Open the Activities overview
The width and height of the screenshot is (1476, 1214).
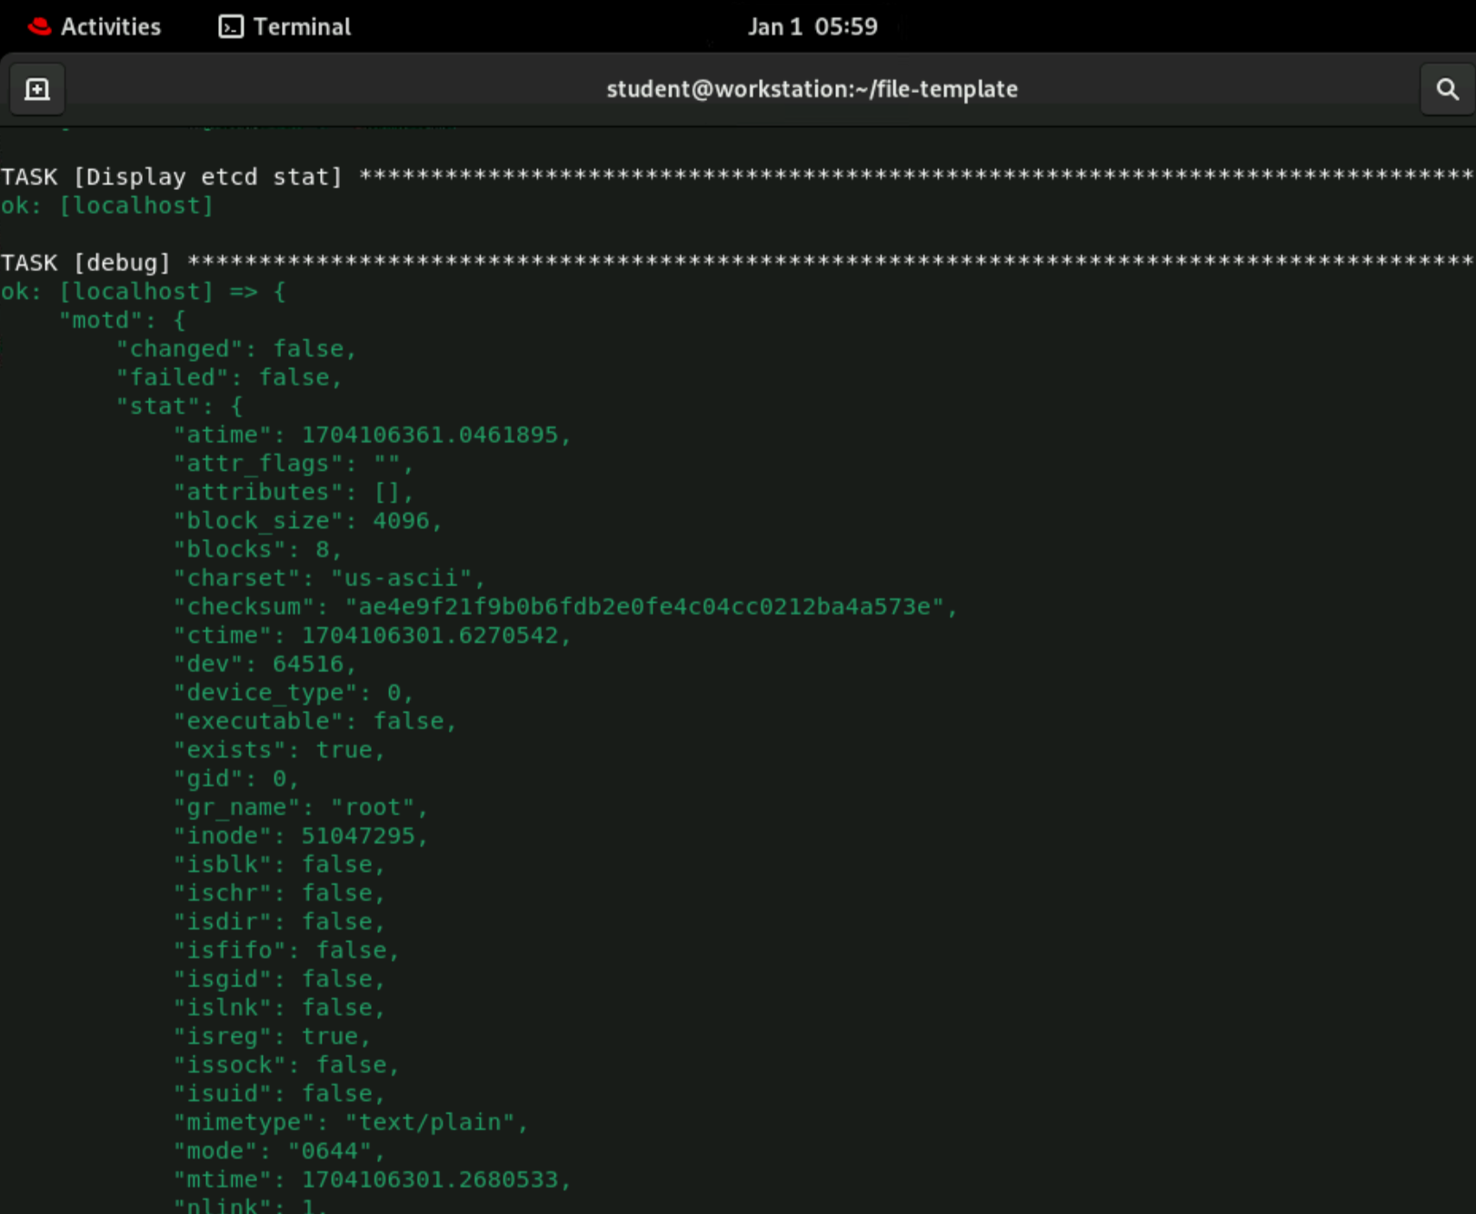click(x=109, y=26)
